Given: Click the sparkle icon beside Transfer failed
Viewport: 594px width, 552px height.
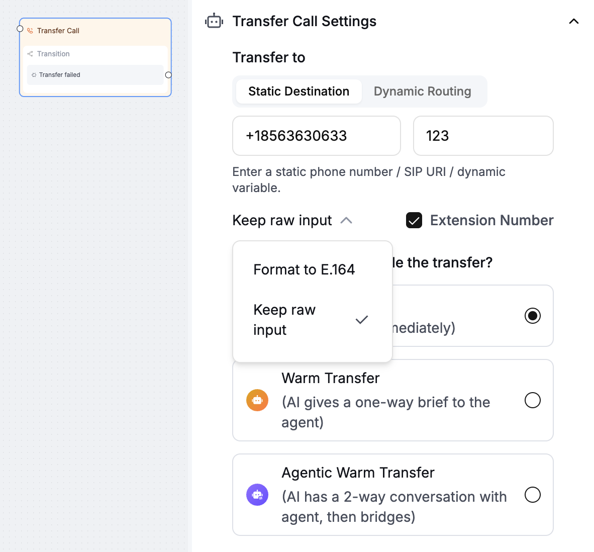Looking at the screenshot, I should pos(34,75).
